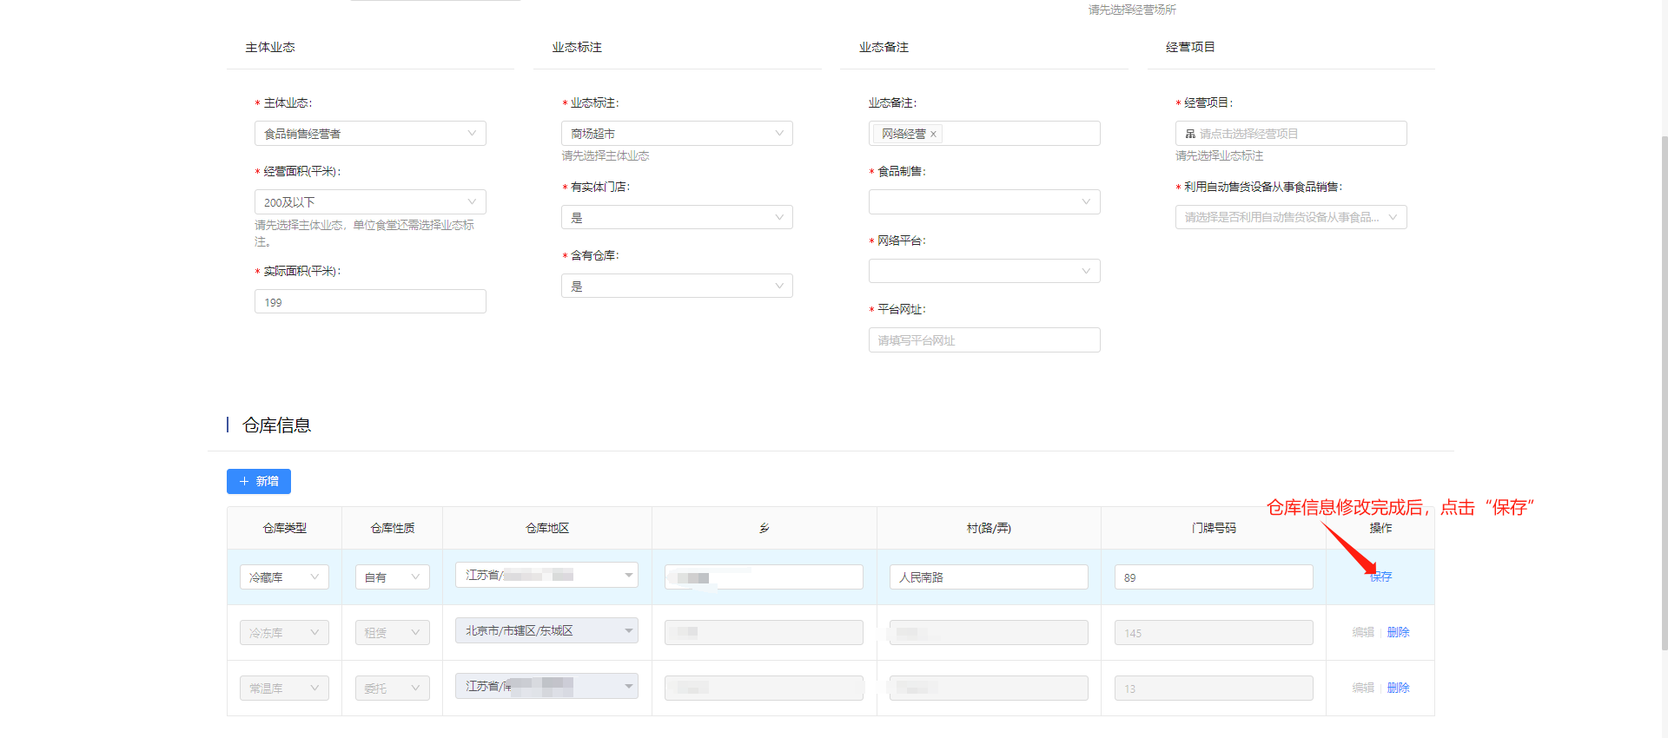Open the 利用自动售货设备 dropdown

1290,218
